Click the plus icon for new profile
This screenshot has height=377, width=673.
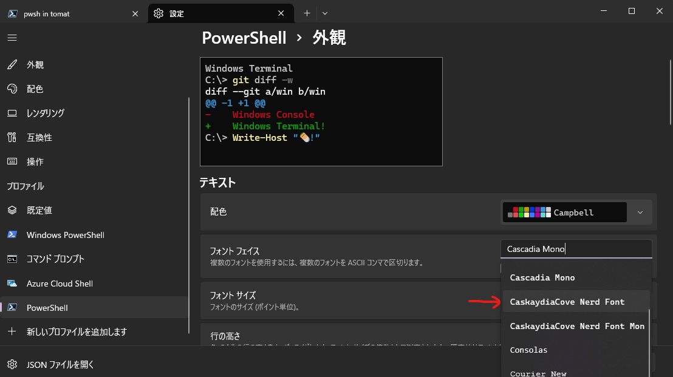pyautogui.click(x=12, y=331)
